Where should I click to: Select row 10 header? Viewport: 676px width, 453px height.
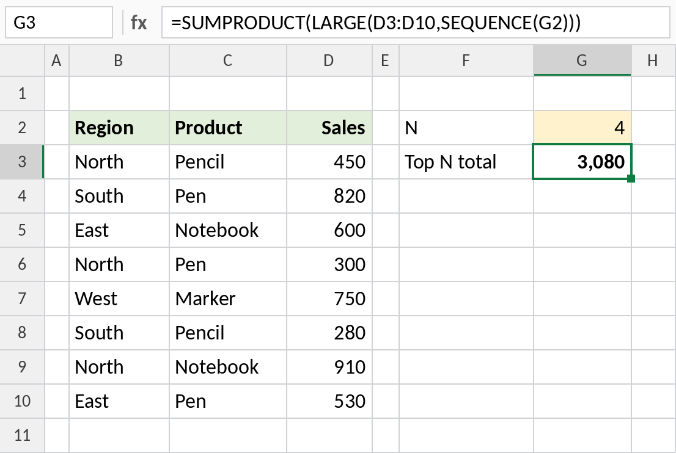click(22, 401)
